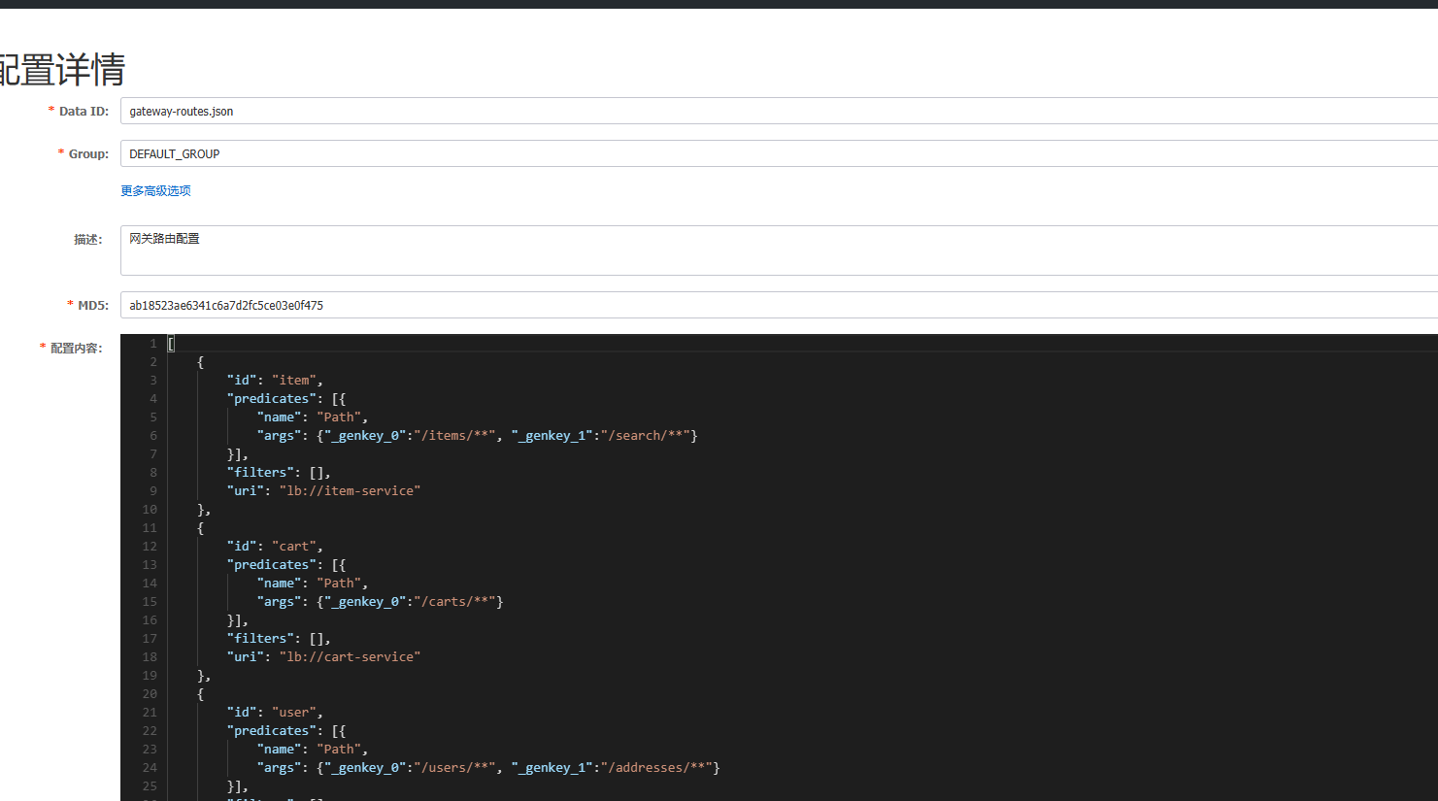Click the Data ID label
The width and height of the screenshot is (1438, 801).
tap(84, 112)
